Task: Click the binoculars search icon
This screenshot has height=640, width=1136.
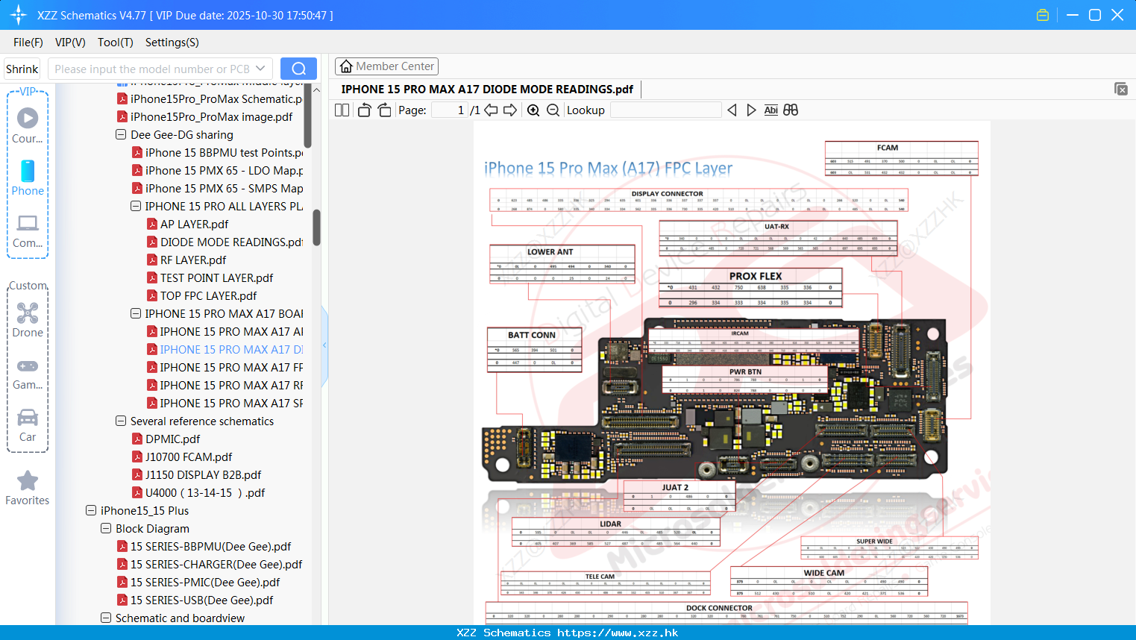Action: pos(791,110)
